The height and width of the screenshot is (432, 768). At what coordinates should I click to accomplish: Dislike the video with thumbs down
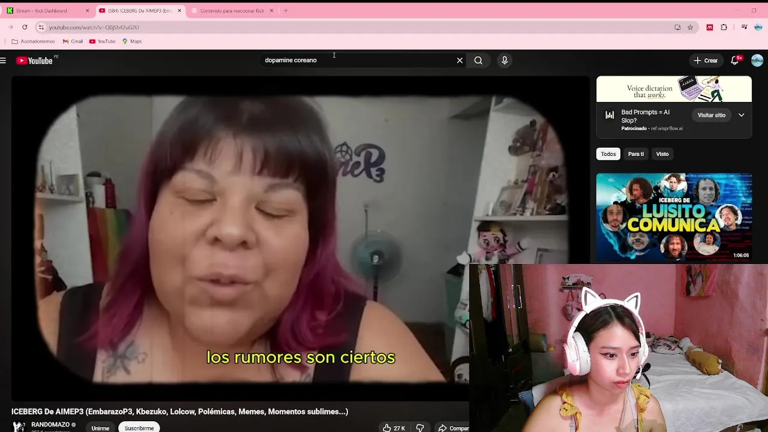pyautogui.click(x=420, y=428)
